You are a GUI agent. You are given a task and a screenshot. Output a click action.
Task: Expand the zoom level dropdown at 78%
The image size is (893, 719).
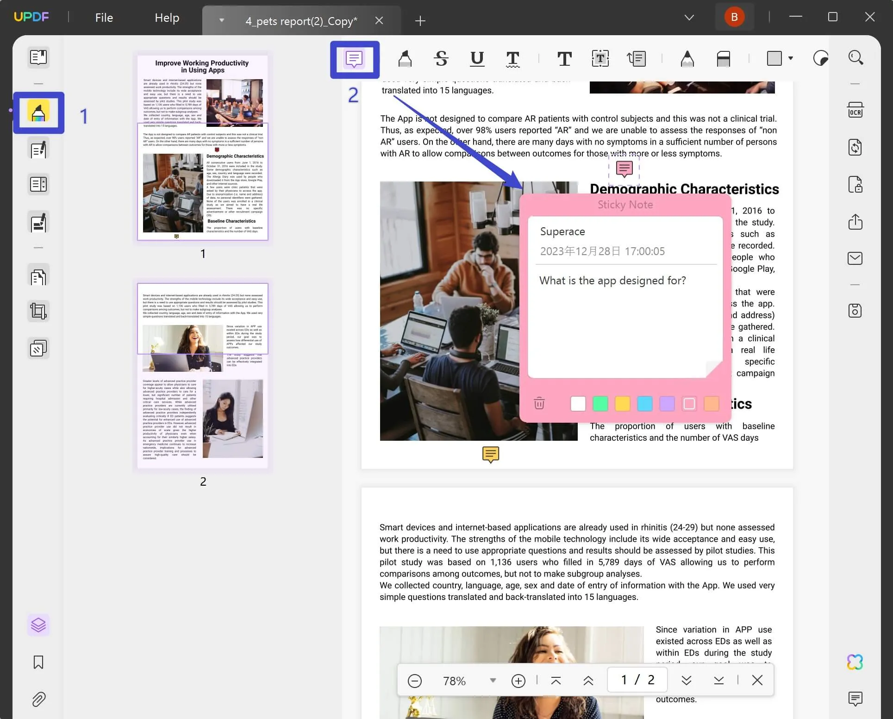pos(493,679)
